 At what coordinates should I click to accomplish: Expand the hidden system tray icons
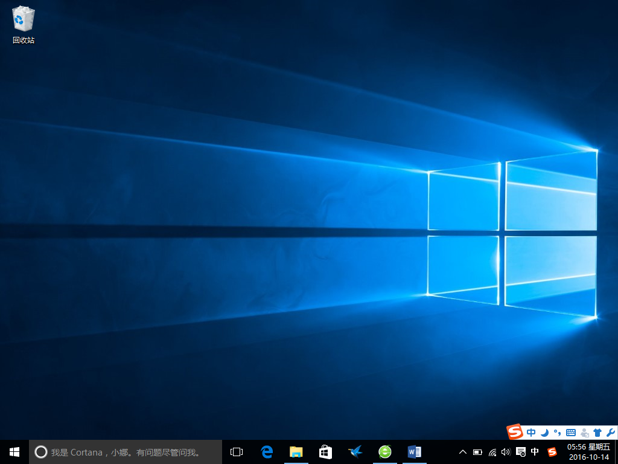click(463, 452)
